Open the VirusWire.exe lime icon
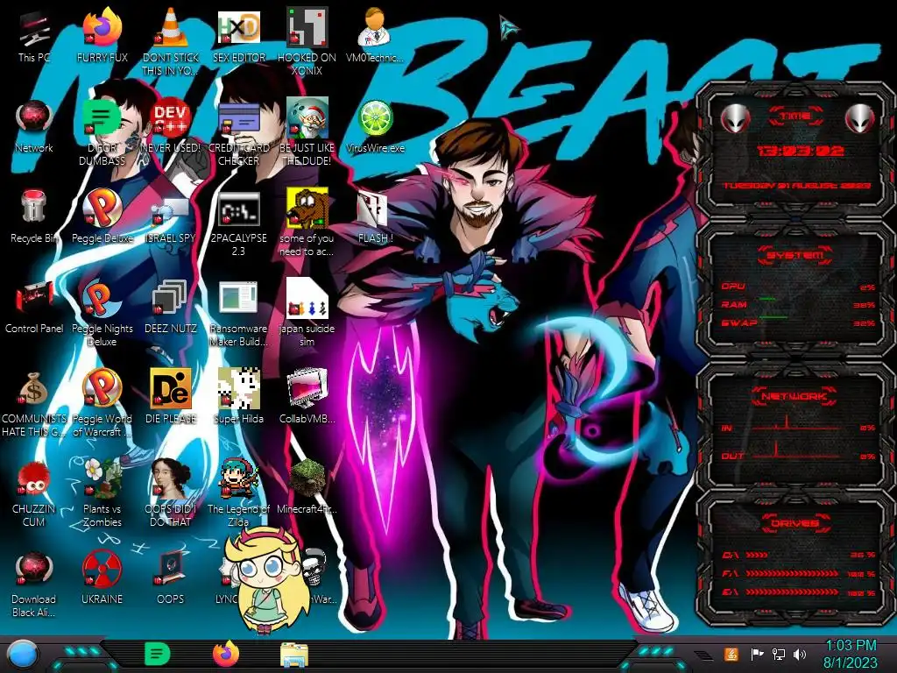 pos(375,118)
